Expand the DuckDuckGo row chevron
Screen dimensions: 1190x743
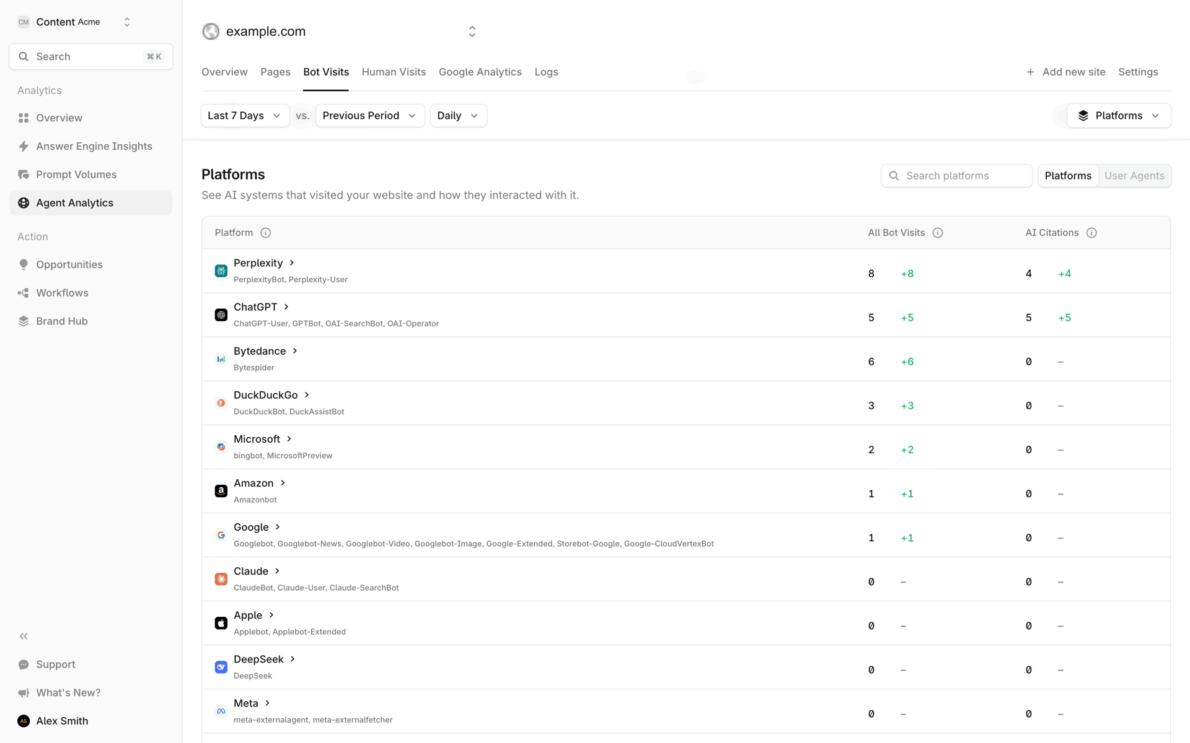(x=307, y=395)
